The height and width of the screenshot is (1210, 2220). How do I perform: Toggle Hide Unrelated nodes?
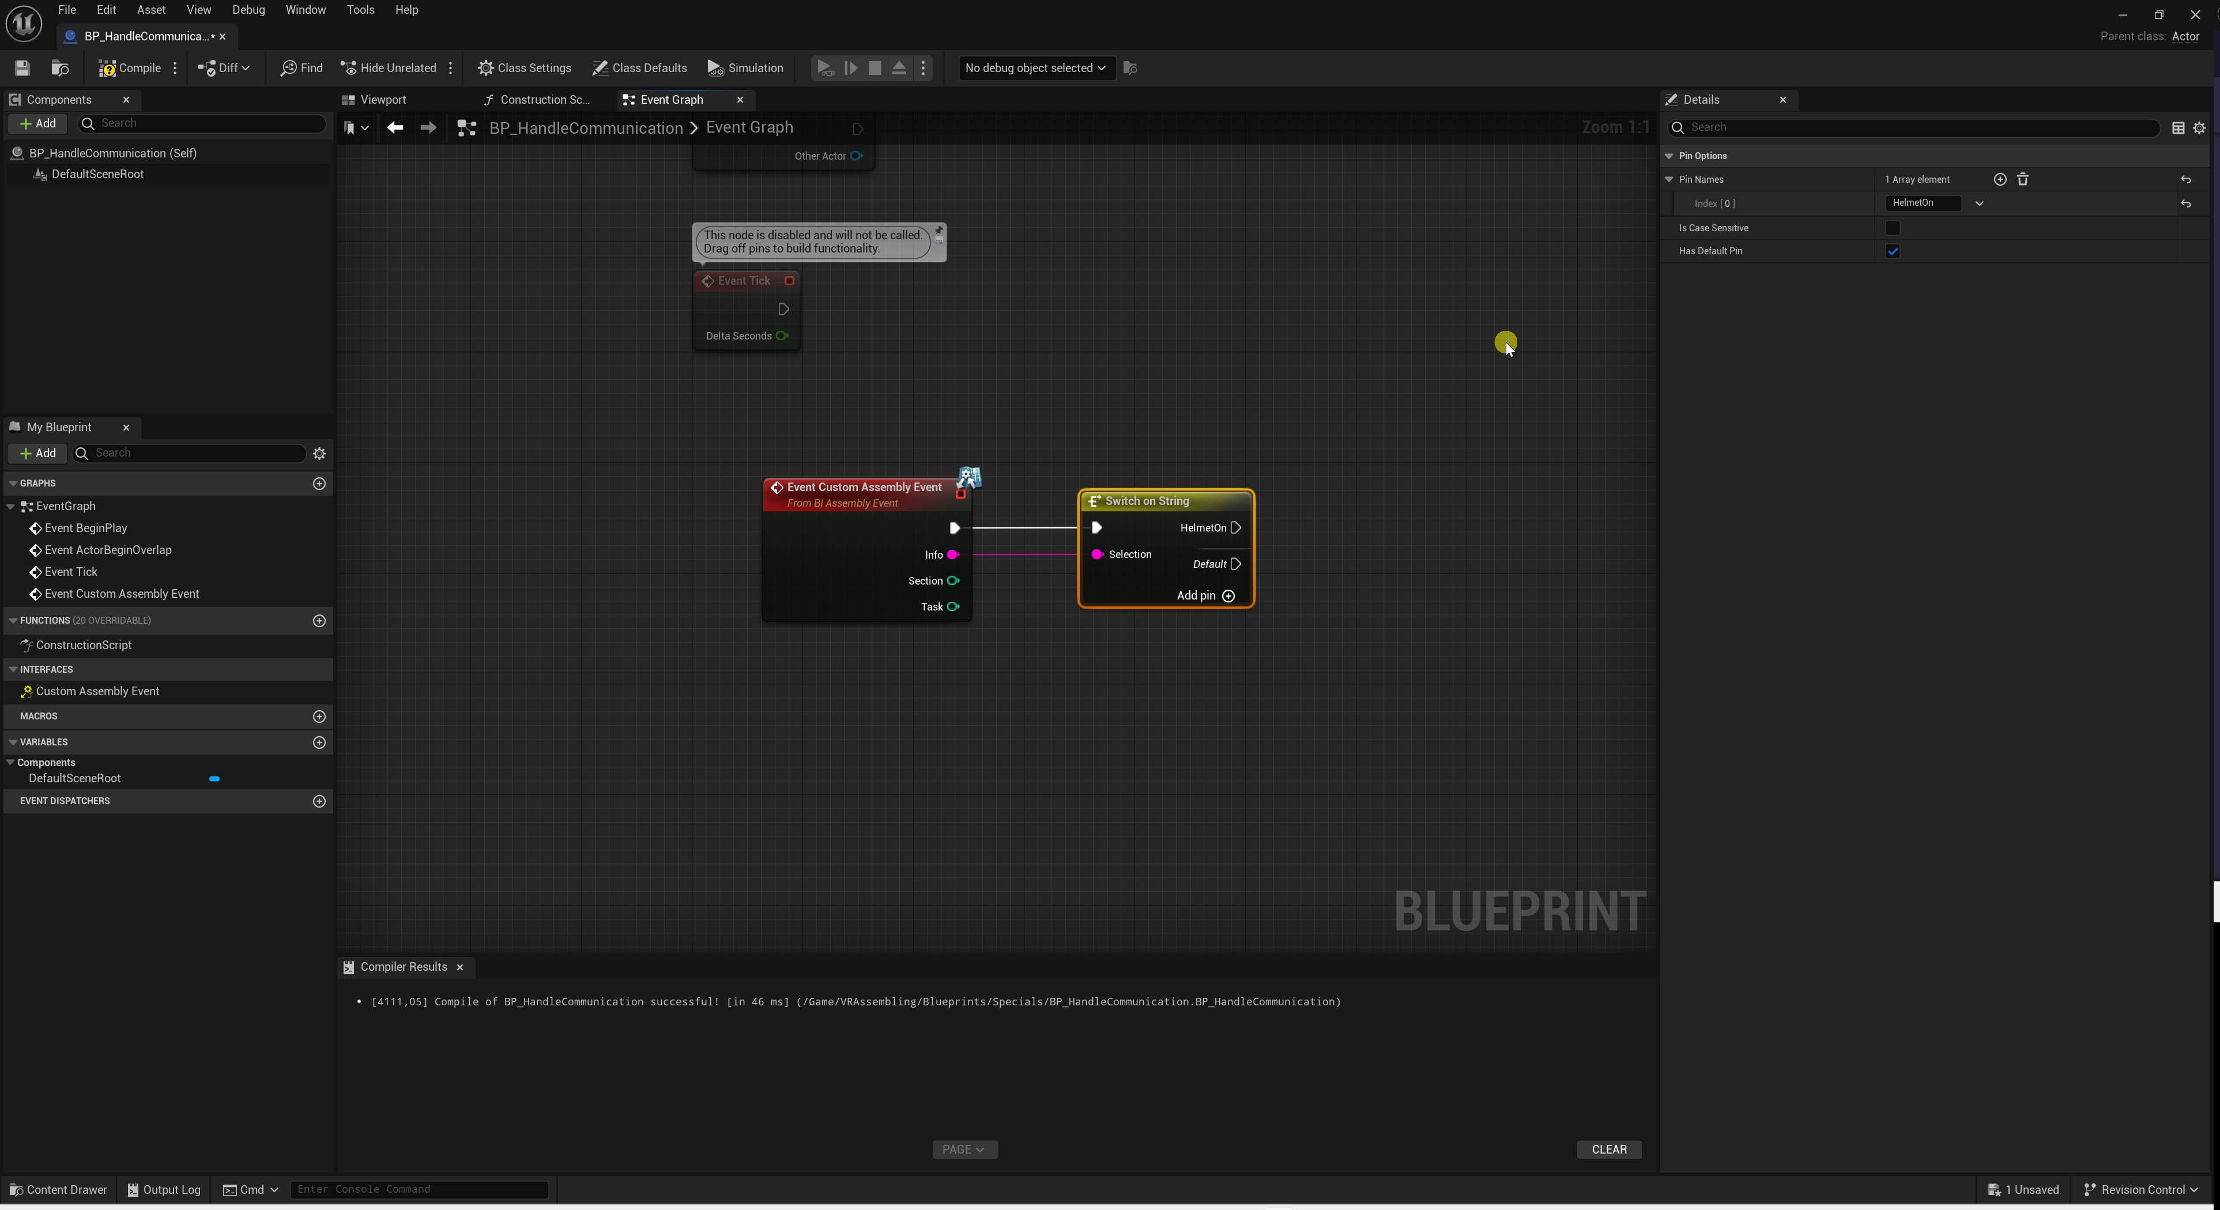coord(389,68)
